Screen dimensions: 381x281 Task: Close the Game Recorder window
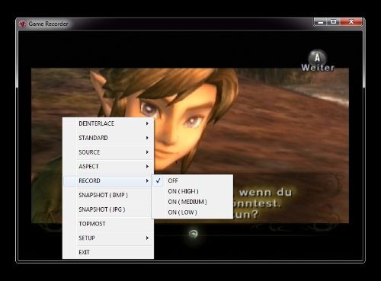point(351,22)
